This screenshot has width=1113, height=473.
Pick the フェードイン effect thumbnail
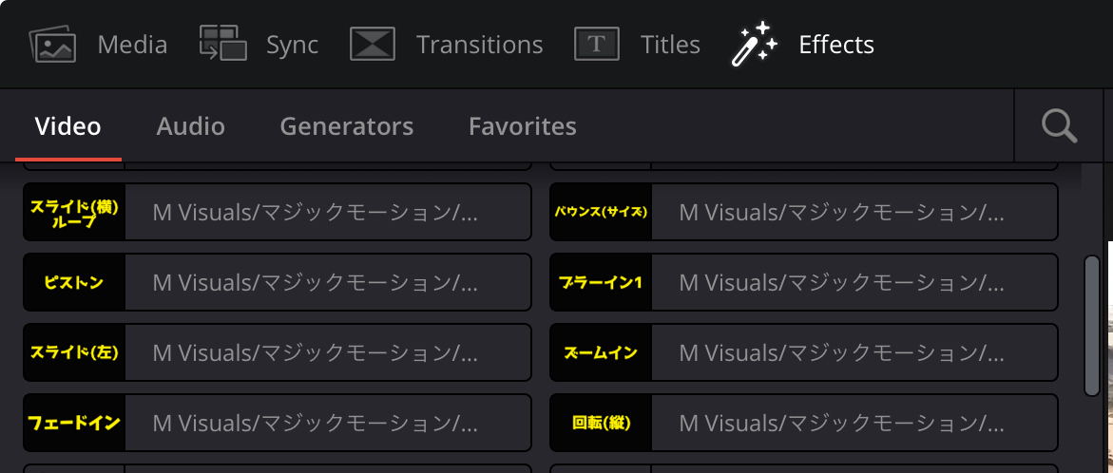(74, 423)
